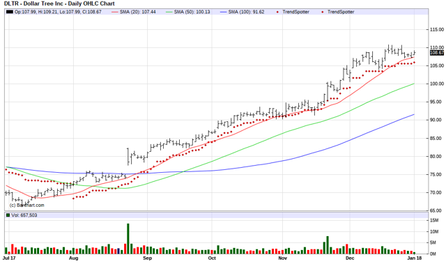Select the SMA (100): 91.62 legend label
The height and width of the screenshot is (271, 446).
pyautogui.click(x=246, y=12)
